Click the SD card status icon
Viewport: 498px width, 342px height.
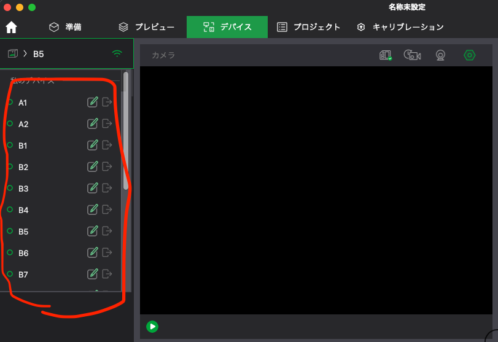tap(386, 55)
